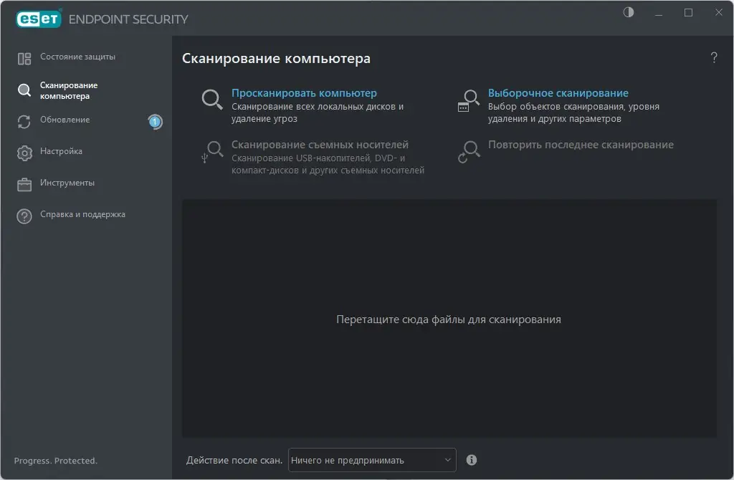This screenshot has width=734, height=480.
Task: Click the repeat last scan magnifier icon
Action: [468, 150]
